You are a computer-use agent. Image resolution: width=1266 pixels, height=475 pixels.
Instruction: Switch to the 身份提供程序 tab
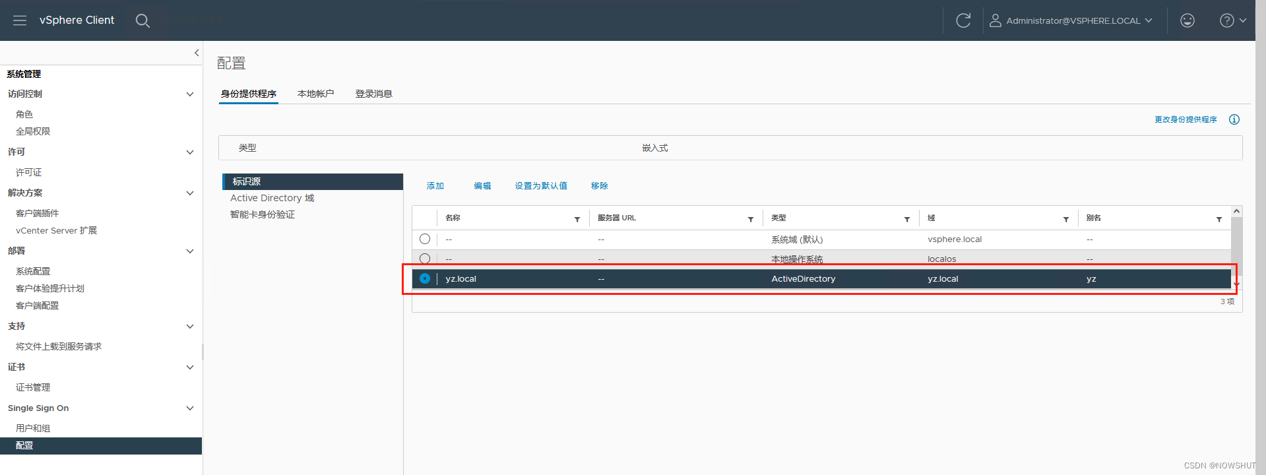tap(249, 94)
